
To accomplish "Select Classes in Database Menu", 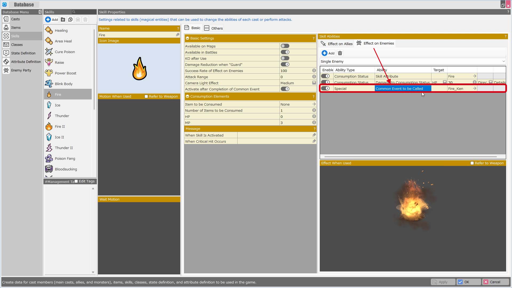I will tap(22, 45).
